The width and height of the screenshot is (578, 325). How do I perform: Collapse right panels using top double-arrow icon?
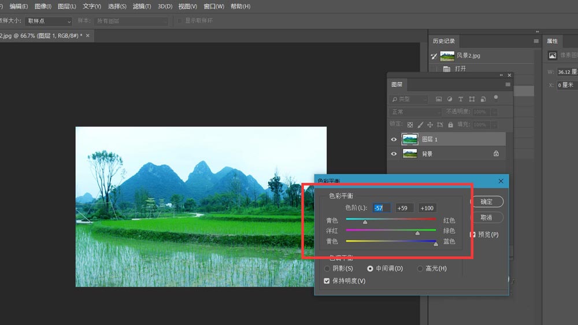[x=537, y=32]
